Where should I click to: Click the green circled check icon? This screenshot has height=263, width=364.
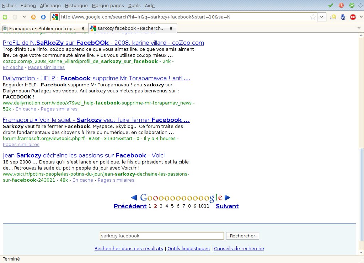(352, 5)
